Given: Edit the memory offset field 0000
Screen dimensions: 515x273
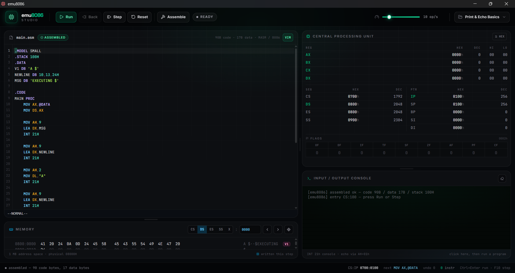Looking at the screenshot, I should (250, 230).
